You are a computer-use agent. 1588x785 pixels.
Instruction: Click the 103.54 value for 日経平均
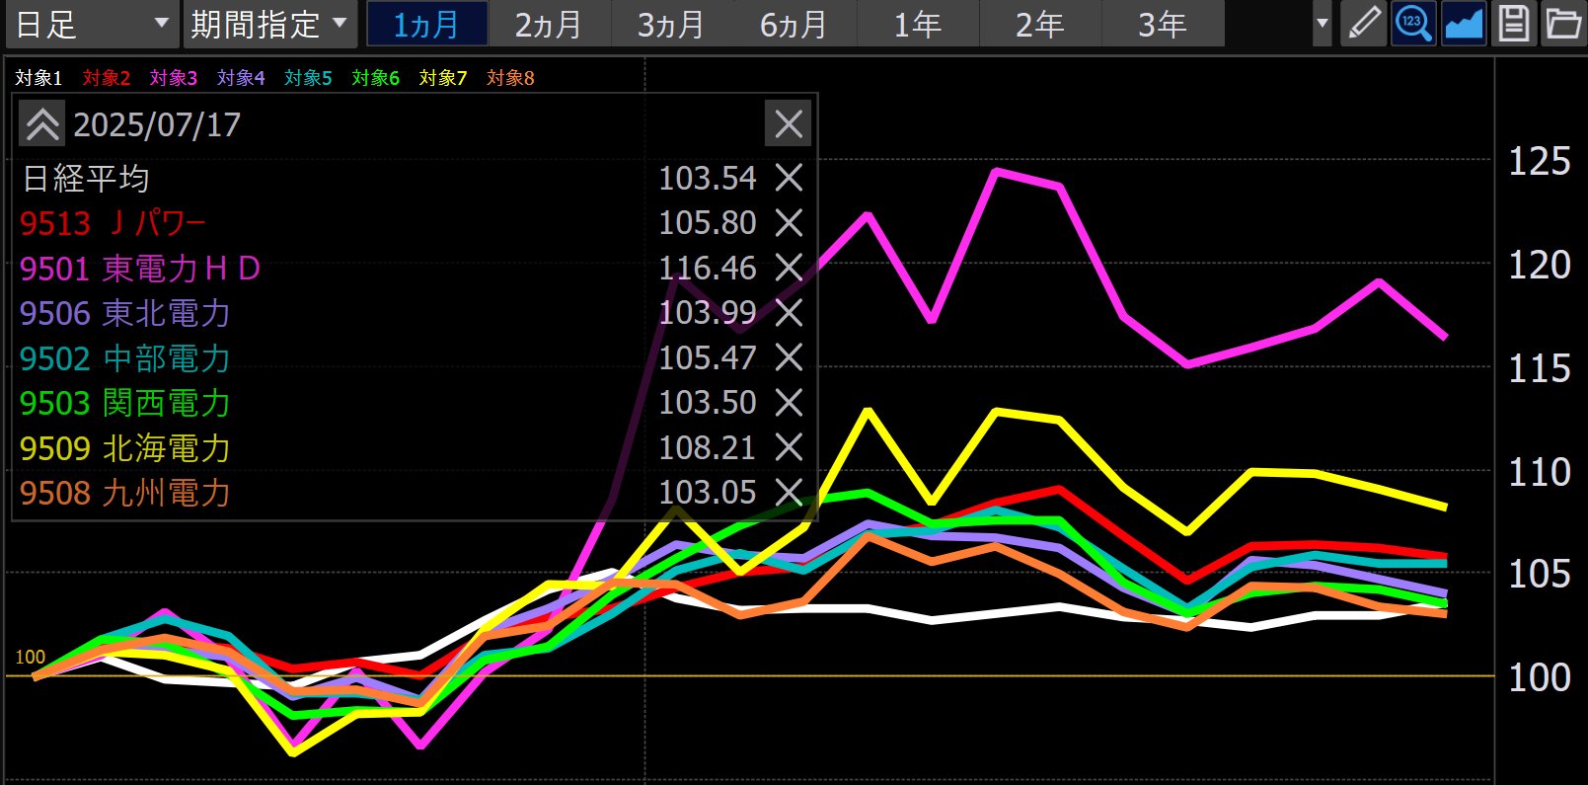[708, 178]
